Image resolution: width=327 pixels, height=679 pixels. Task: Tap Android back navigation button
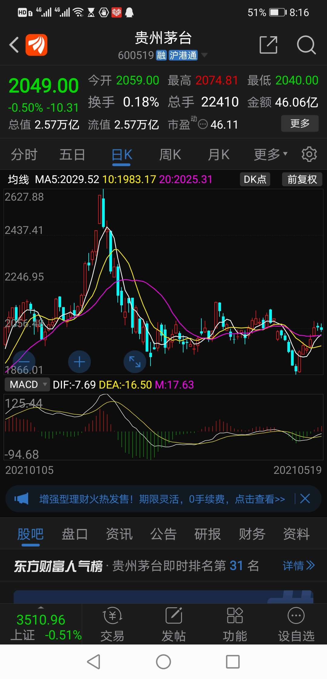coord(94,662)
